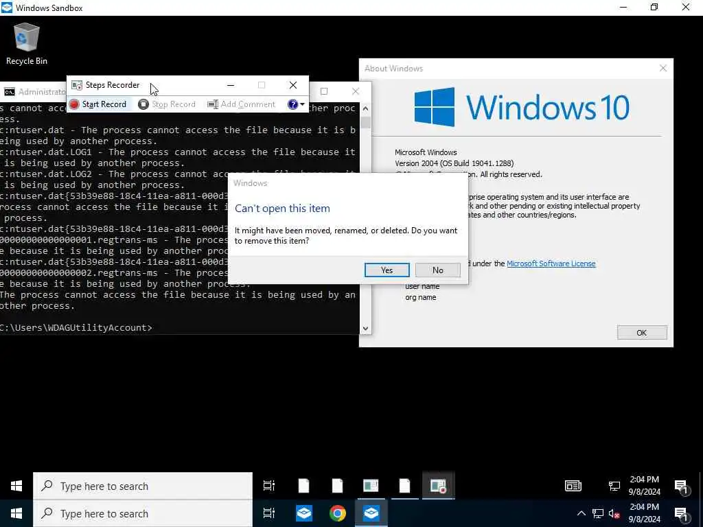
Task: Click the 'Version 2004 (OS Build 19041.1288)' text
Action: tap(454, 163)
